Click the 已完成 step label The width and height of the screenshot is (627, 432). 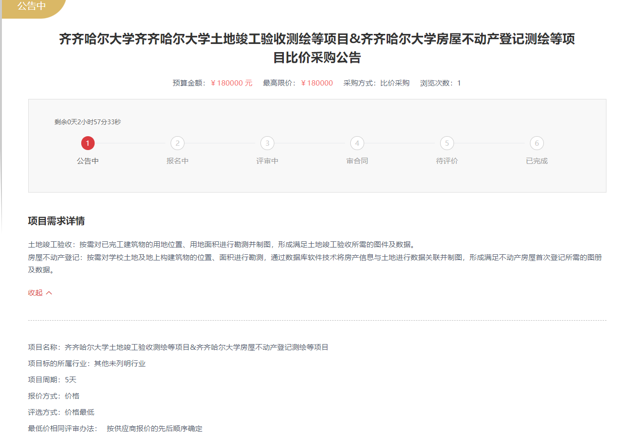[x=537, y=161]
